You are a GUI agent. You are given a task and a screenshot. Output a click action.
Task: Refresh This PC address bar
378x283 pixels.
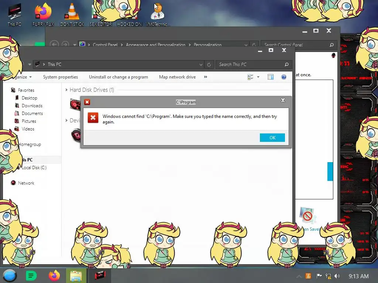click(209, 64)
